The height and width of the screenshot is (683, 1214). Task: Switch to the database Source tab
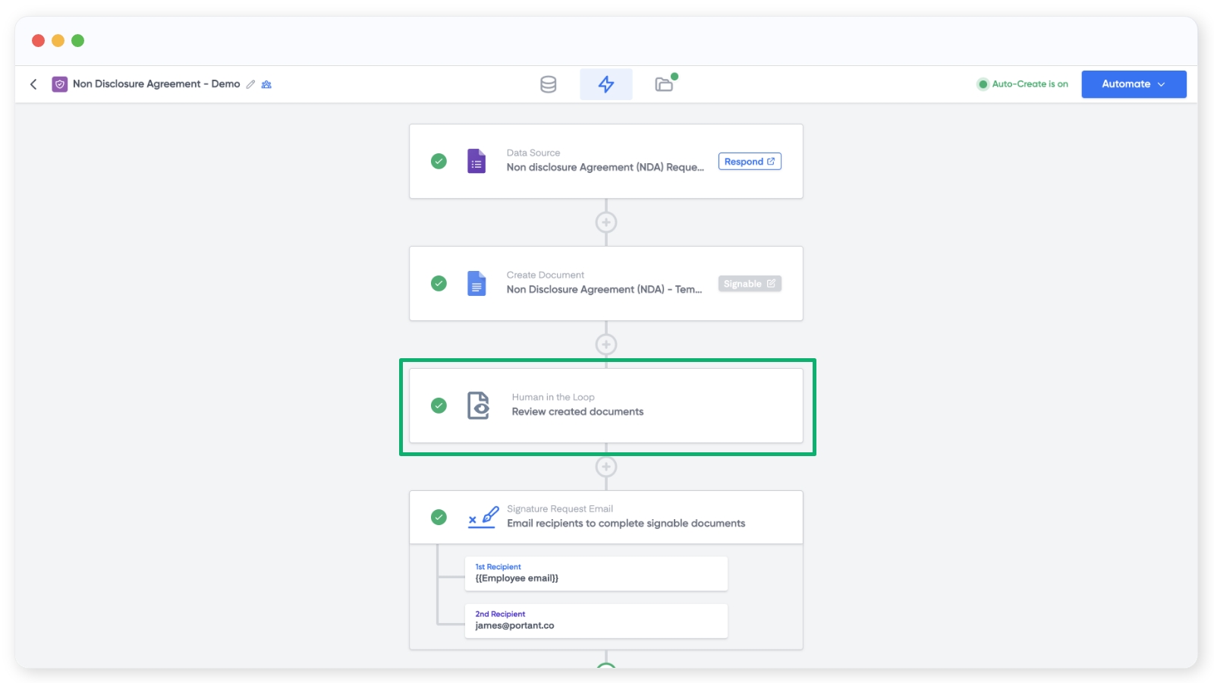[x=548, y=84]
